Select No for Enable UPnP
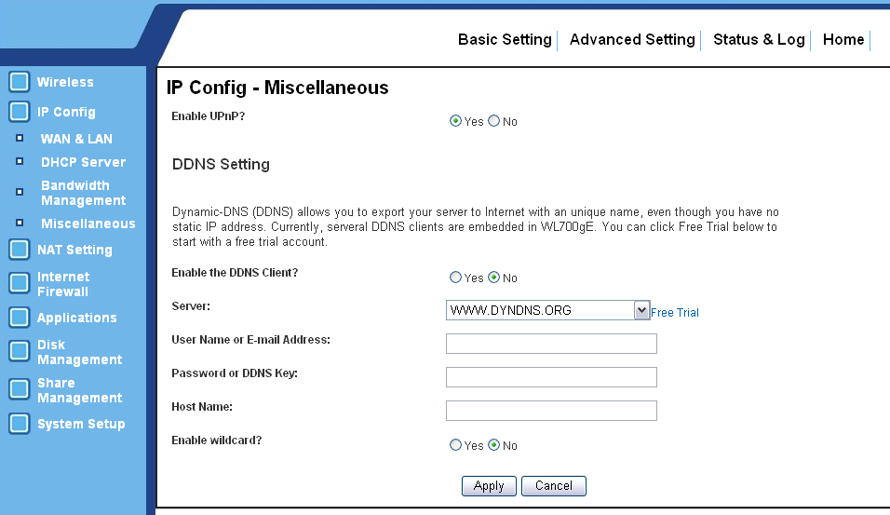 [493, 121]
